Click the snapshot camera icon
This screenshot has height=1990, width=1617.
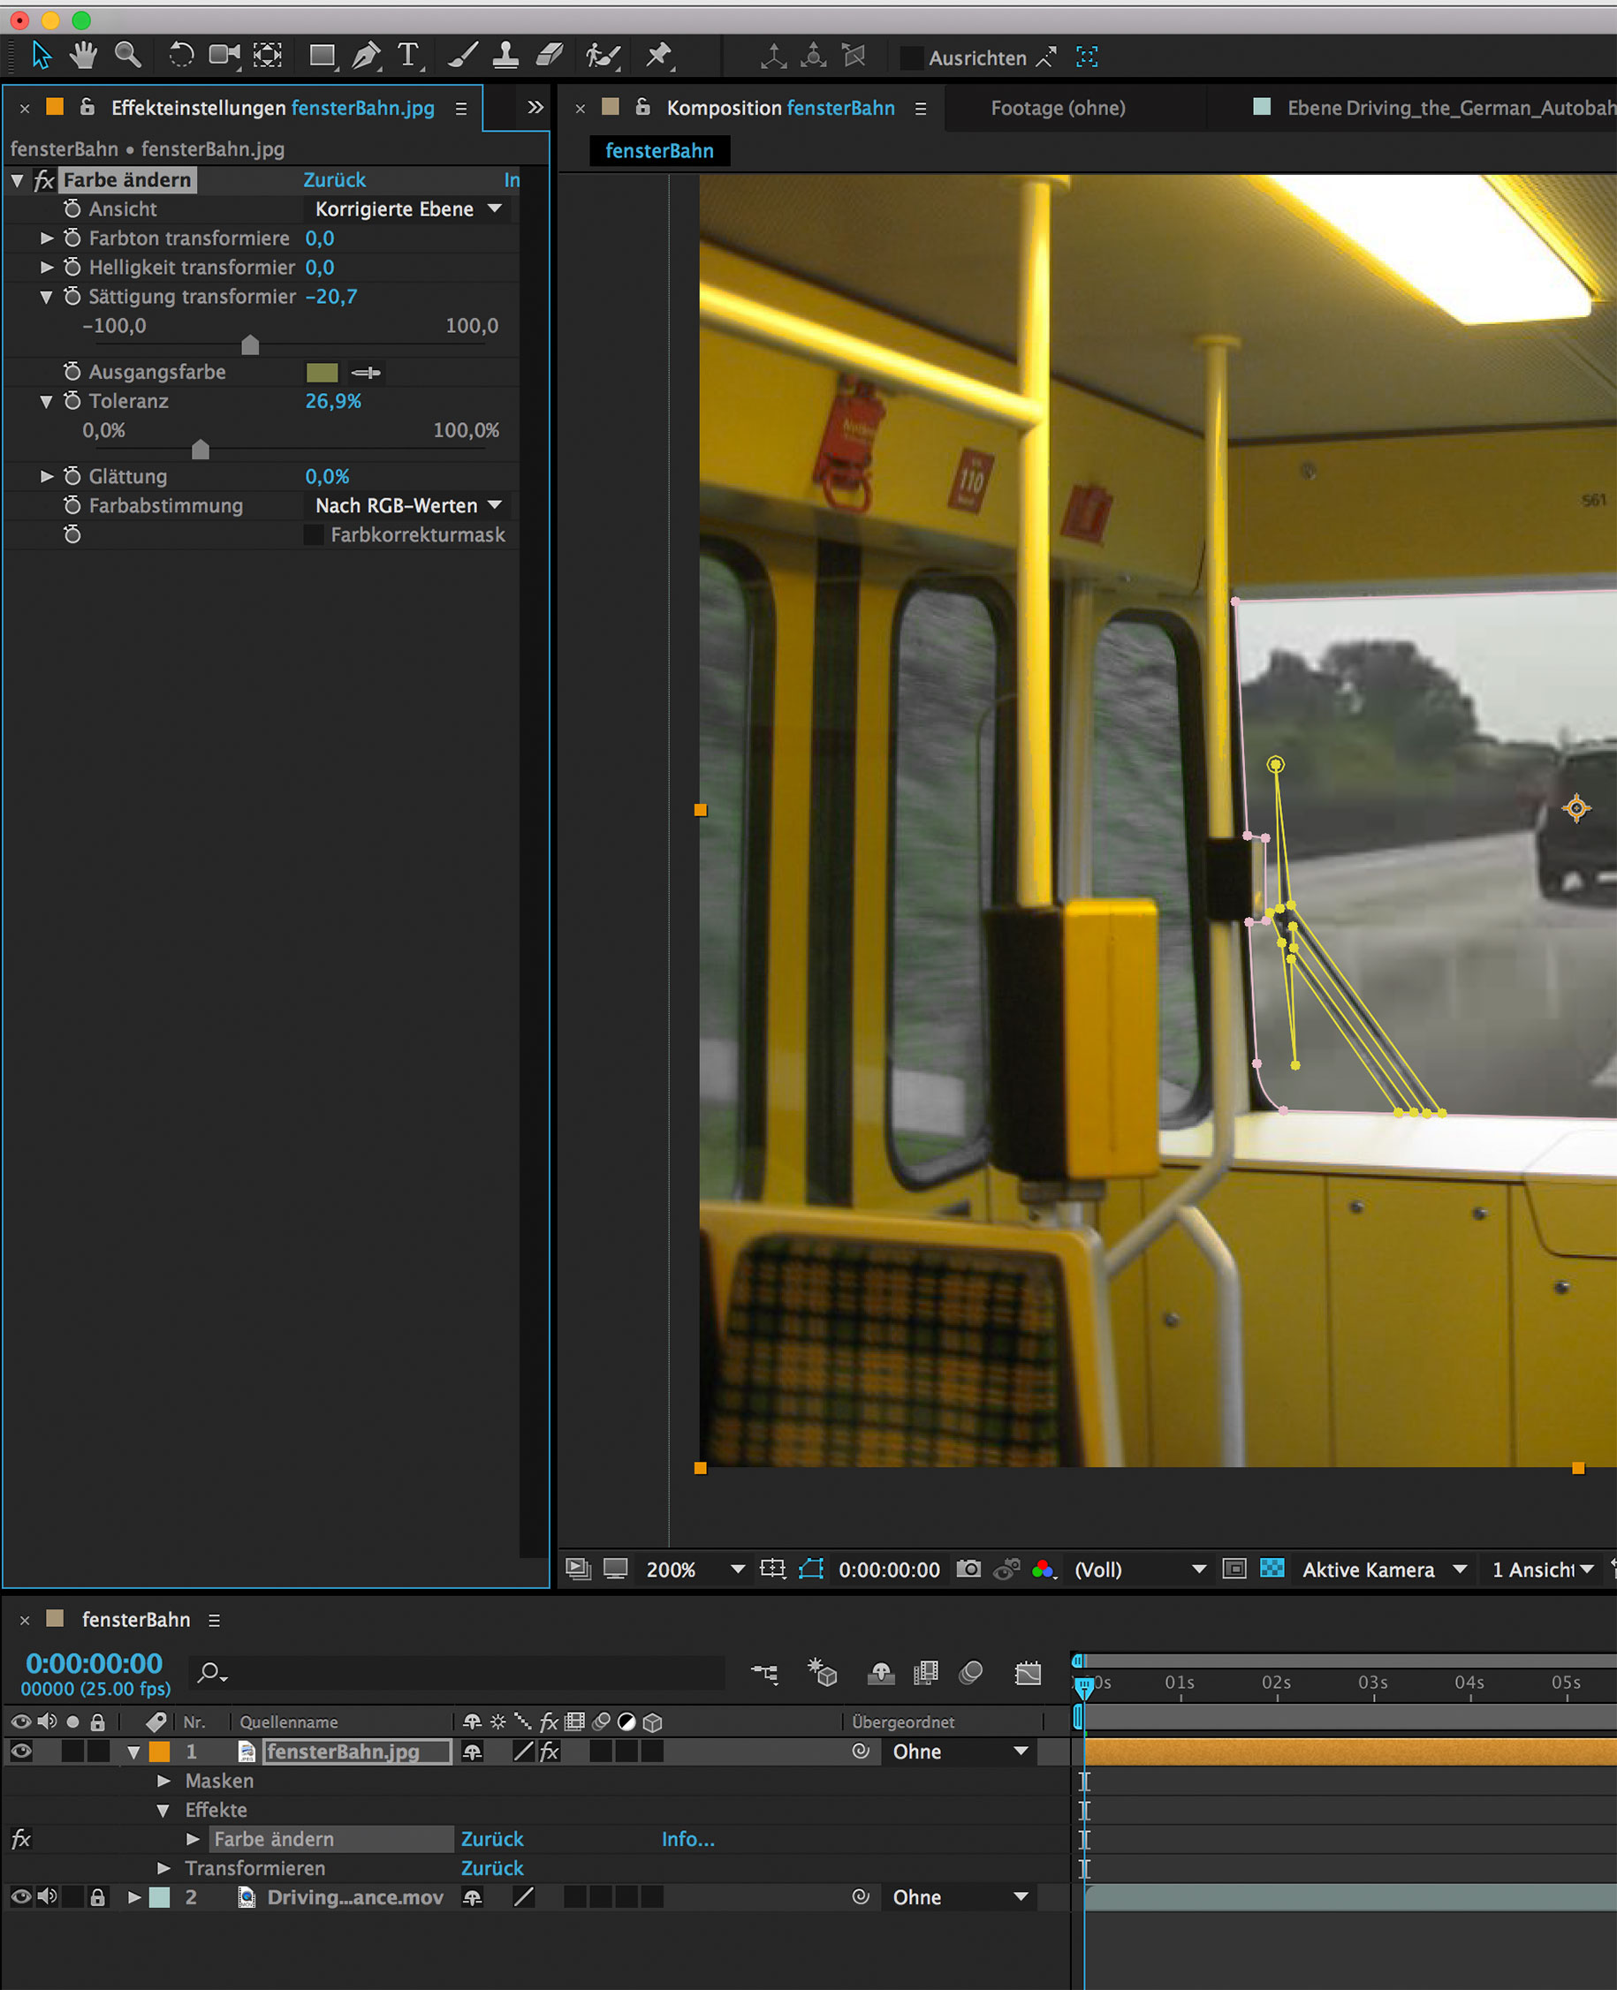pyautogui.click(x=968, y=1569)
